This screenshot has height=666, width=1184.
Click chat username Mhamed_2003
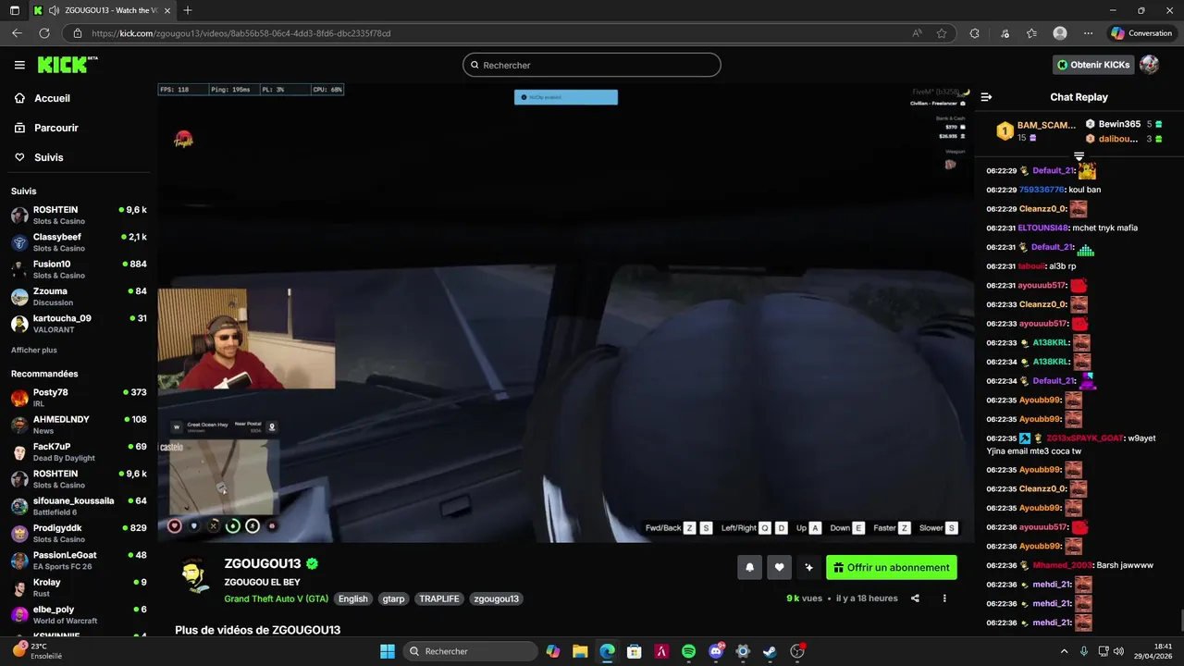tap(1063, 565)
